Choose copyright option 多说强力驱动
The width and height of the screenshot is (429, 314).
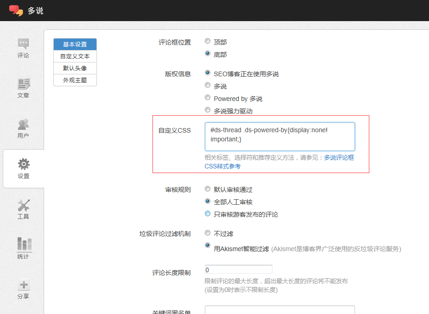[x=208, y=110]
